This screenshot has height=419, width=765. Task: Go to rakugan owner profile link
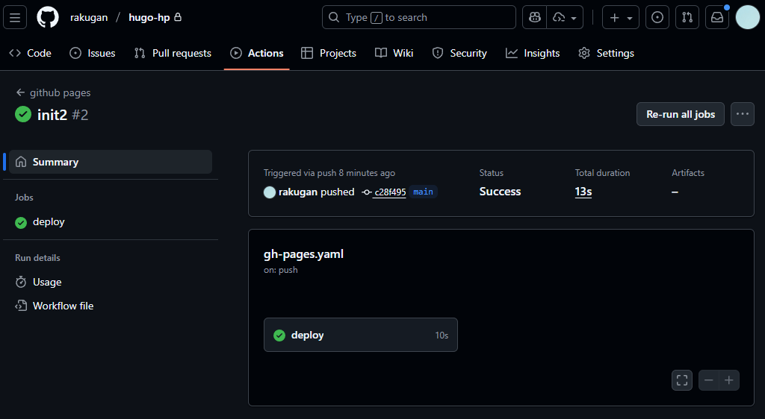tap(89, 17)
